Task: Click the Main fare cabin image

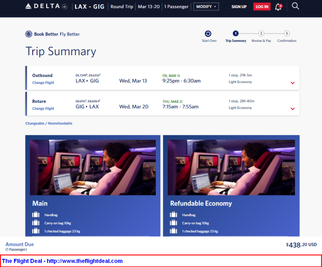Action: point(93,168)
